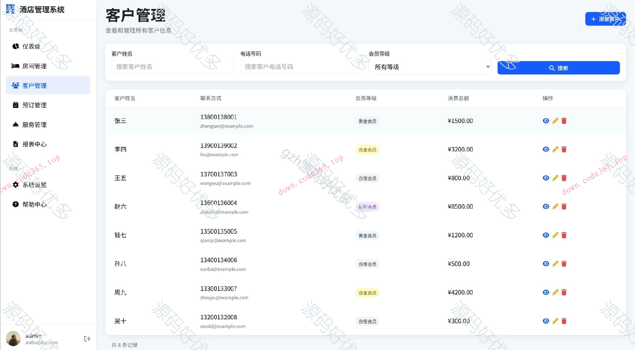Screen dimensions: 635x350
Task: Select the amount ¥4200.00 for 周九
Action: pos(460,292)
